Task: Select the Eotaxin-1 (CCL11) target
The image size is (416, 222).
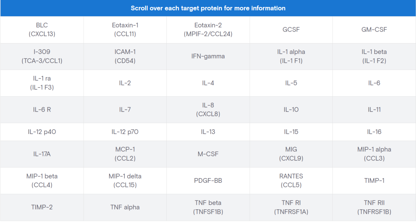Action: [x=125, y=30]
